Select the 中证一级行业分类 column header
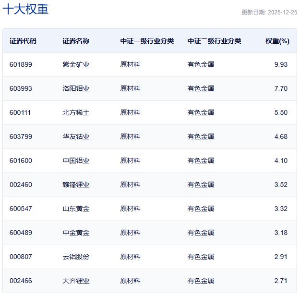The width and height of the screenshot is (299, 296). pyautogui.click(x=147, y=41)
